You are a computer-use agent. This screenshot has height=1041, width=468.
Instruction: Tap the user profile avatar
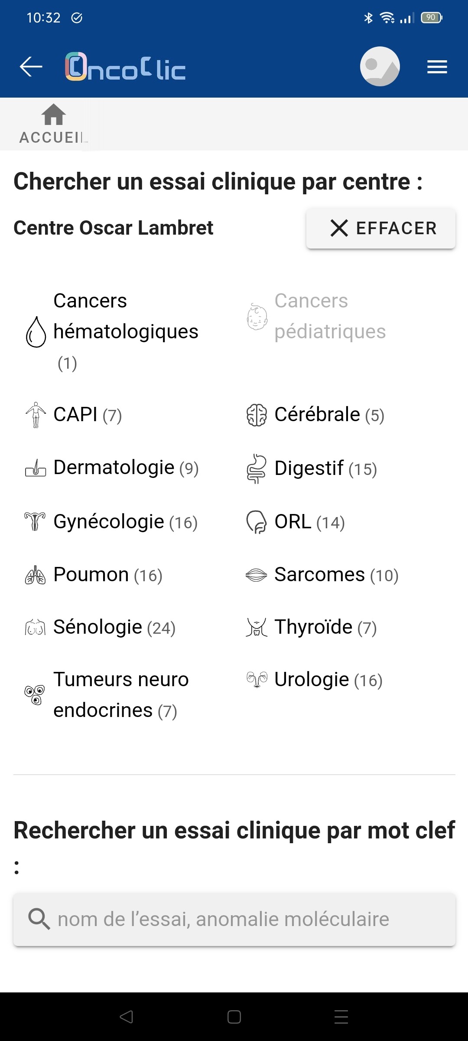(x=380, y=66)
